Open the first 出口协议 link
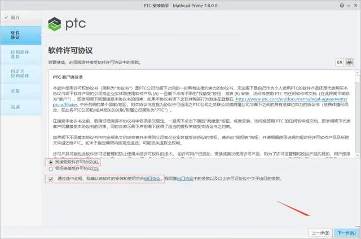 (152, 179)
